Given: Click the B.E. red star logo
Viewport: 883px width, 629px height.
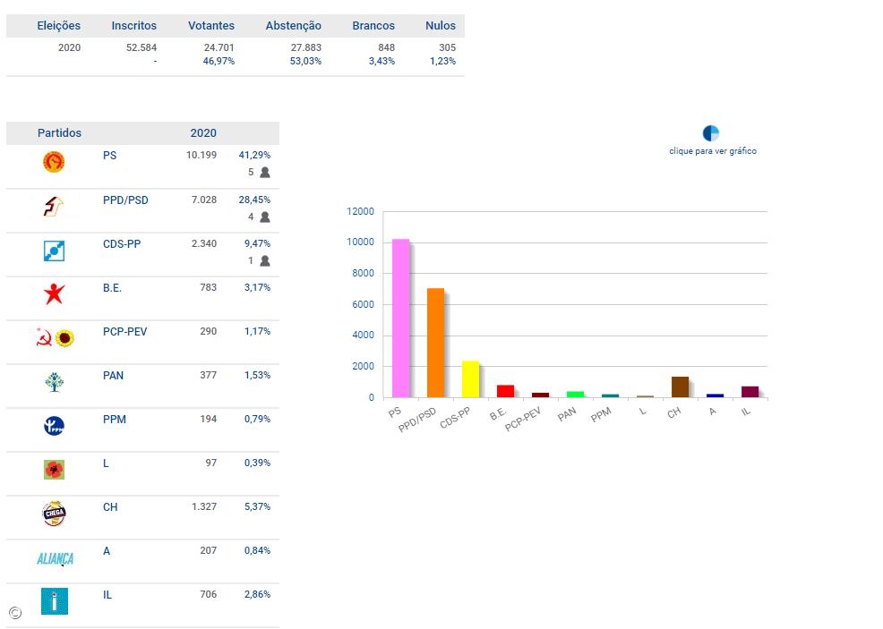Looking at the screenshot, I should pos(54,293).
